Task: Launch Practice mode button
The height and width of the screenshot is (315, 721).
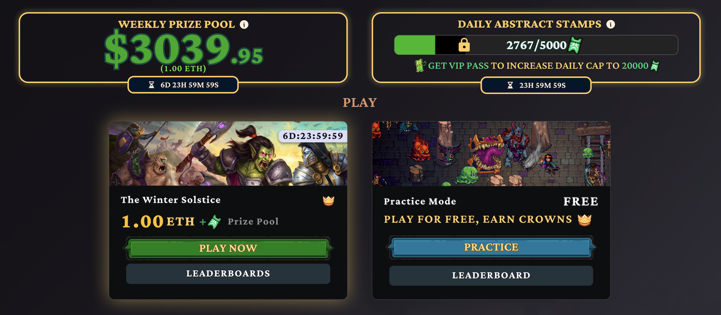Action: [x=491, y=247]
